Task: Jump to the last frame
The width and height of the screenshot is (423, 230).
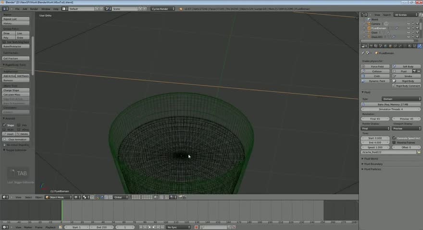Action: (x=162, y=227)
